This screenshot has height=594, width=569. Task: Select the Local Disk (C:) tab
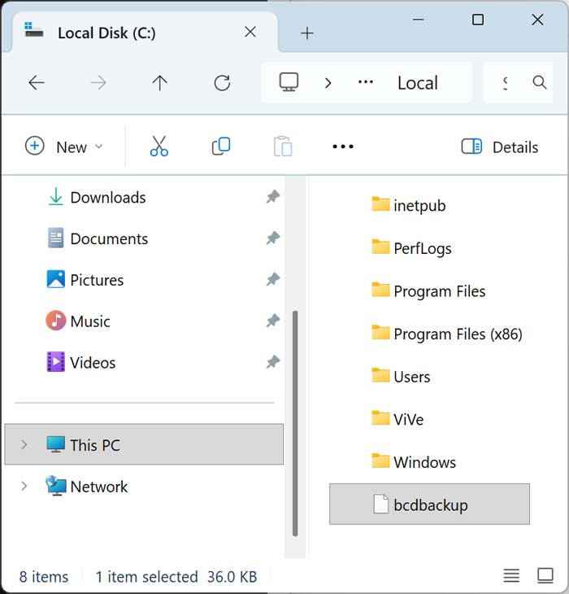click(x=106, y=33)
